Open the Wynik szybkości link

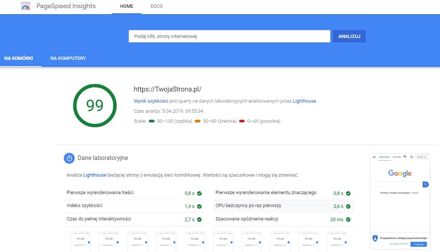[x=151, y=101]
